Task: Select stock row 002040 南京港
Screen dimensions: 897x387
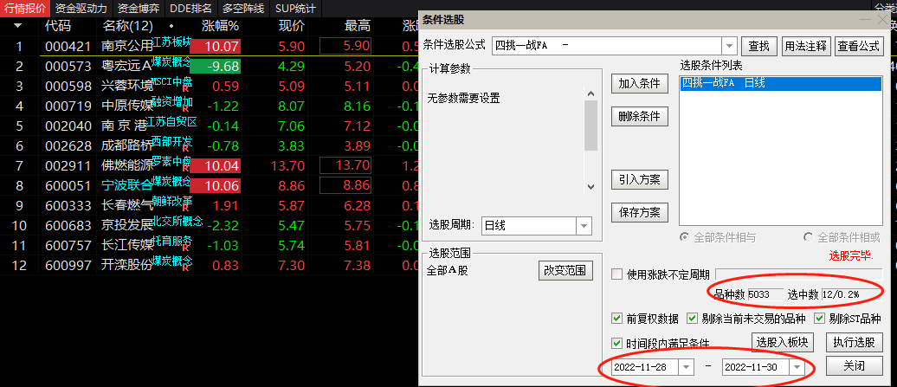Action: 209,126
